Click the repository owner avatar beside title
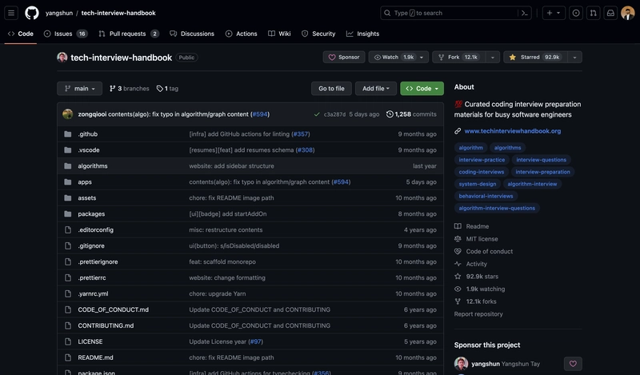 62,58
